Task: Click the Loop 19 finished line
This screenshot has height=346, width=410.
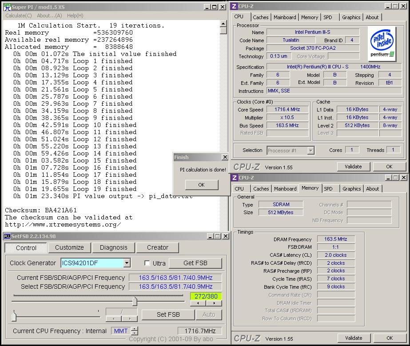Action: point(75,189)
